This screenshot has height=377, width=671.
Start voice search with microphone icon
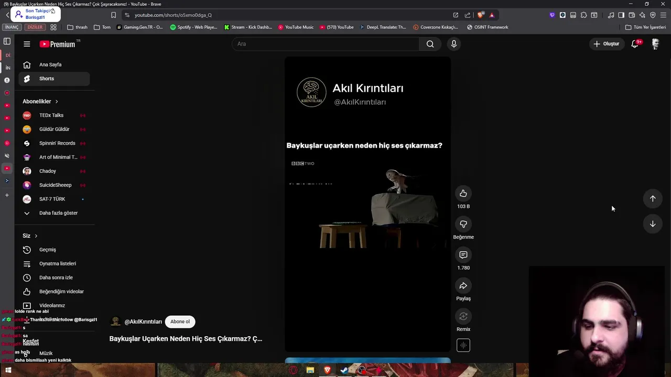[x=454, y=44]
